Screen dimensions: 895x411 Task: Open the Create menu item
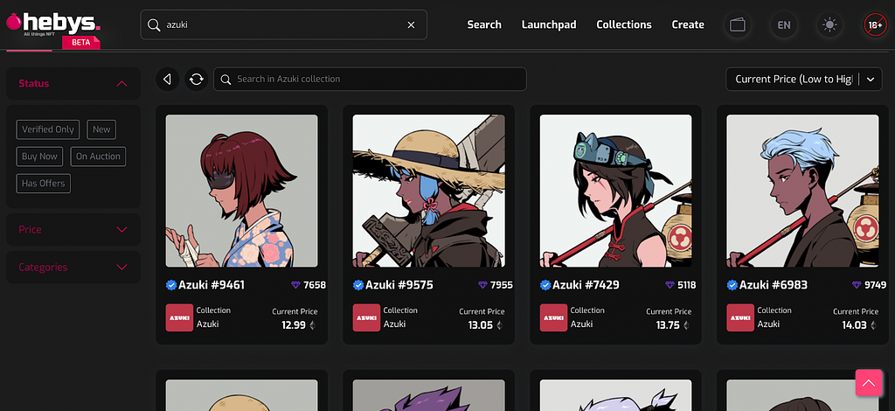click(688, 24)
